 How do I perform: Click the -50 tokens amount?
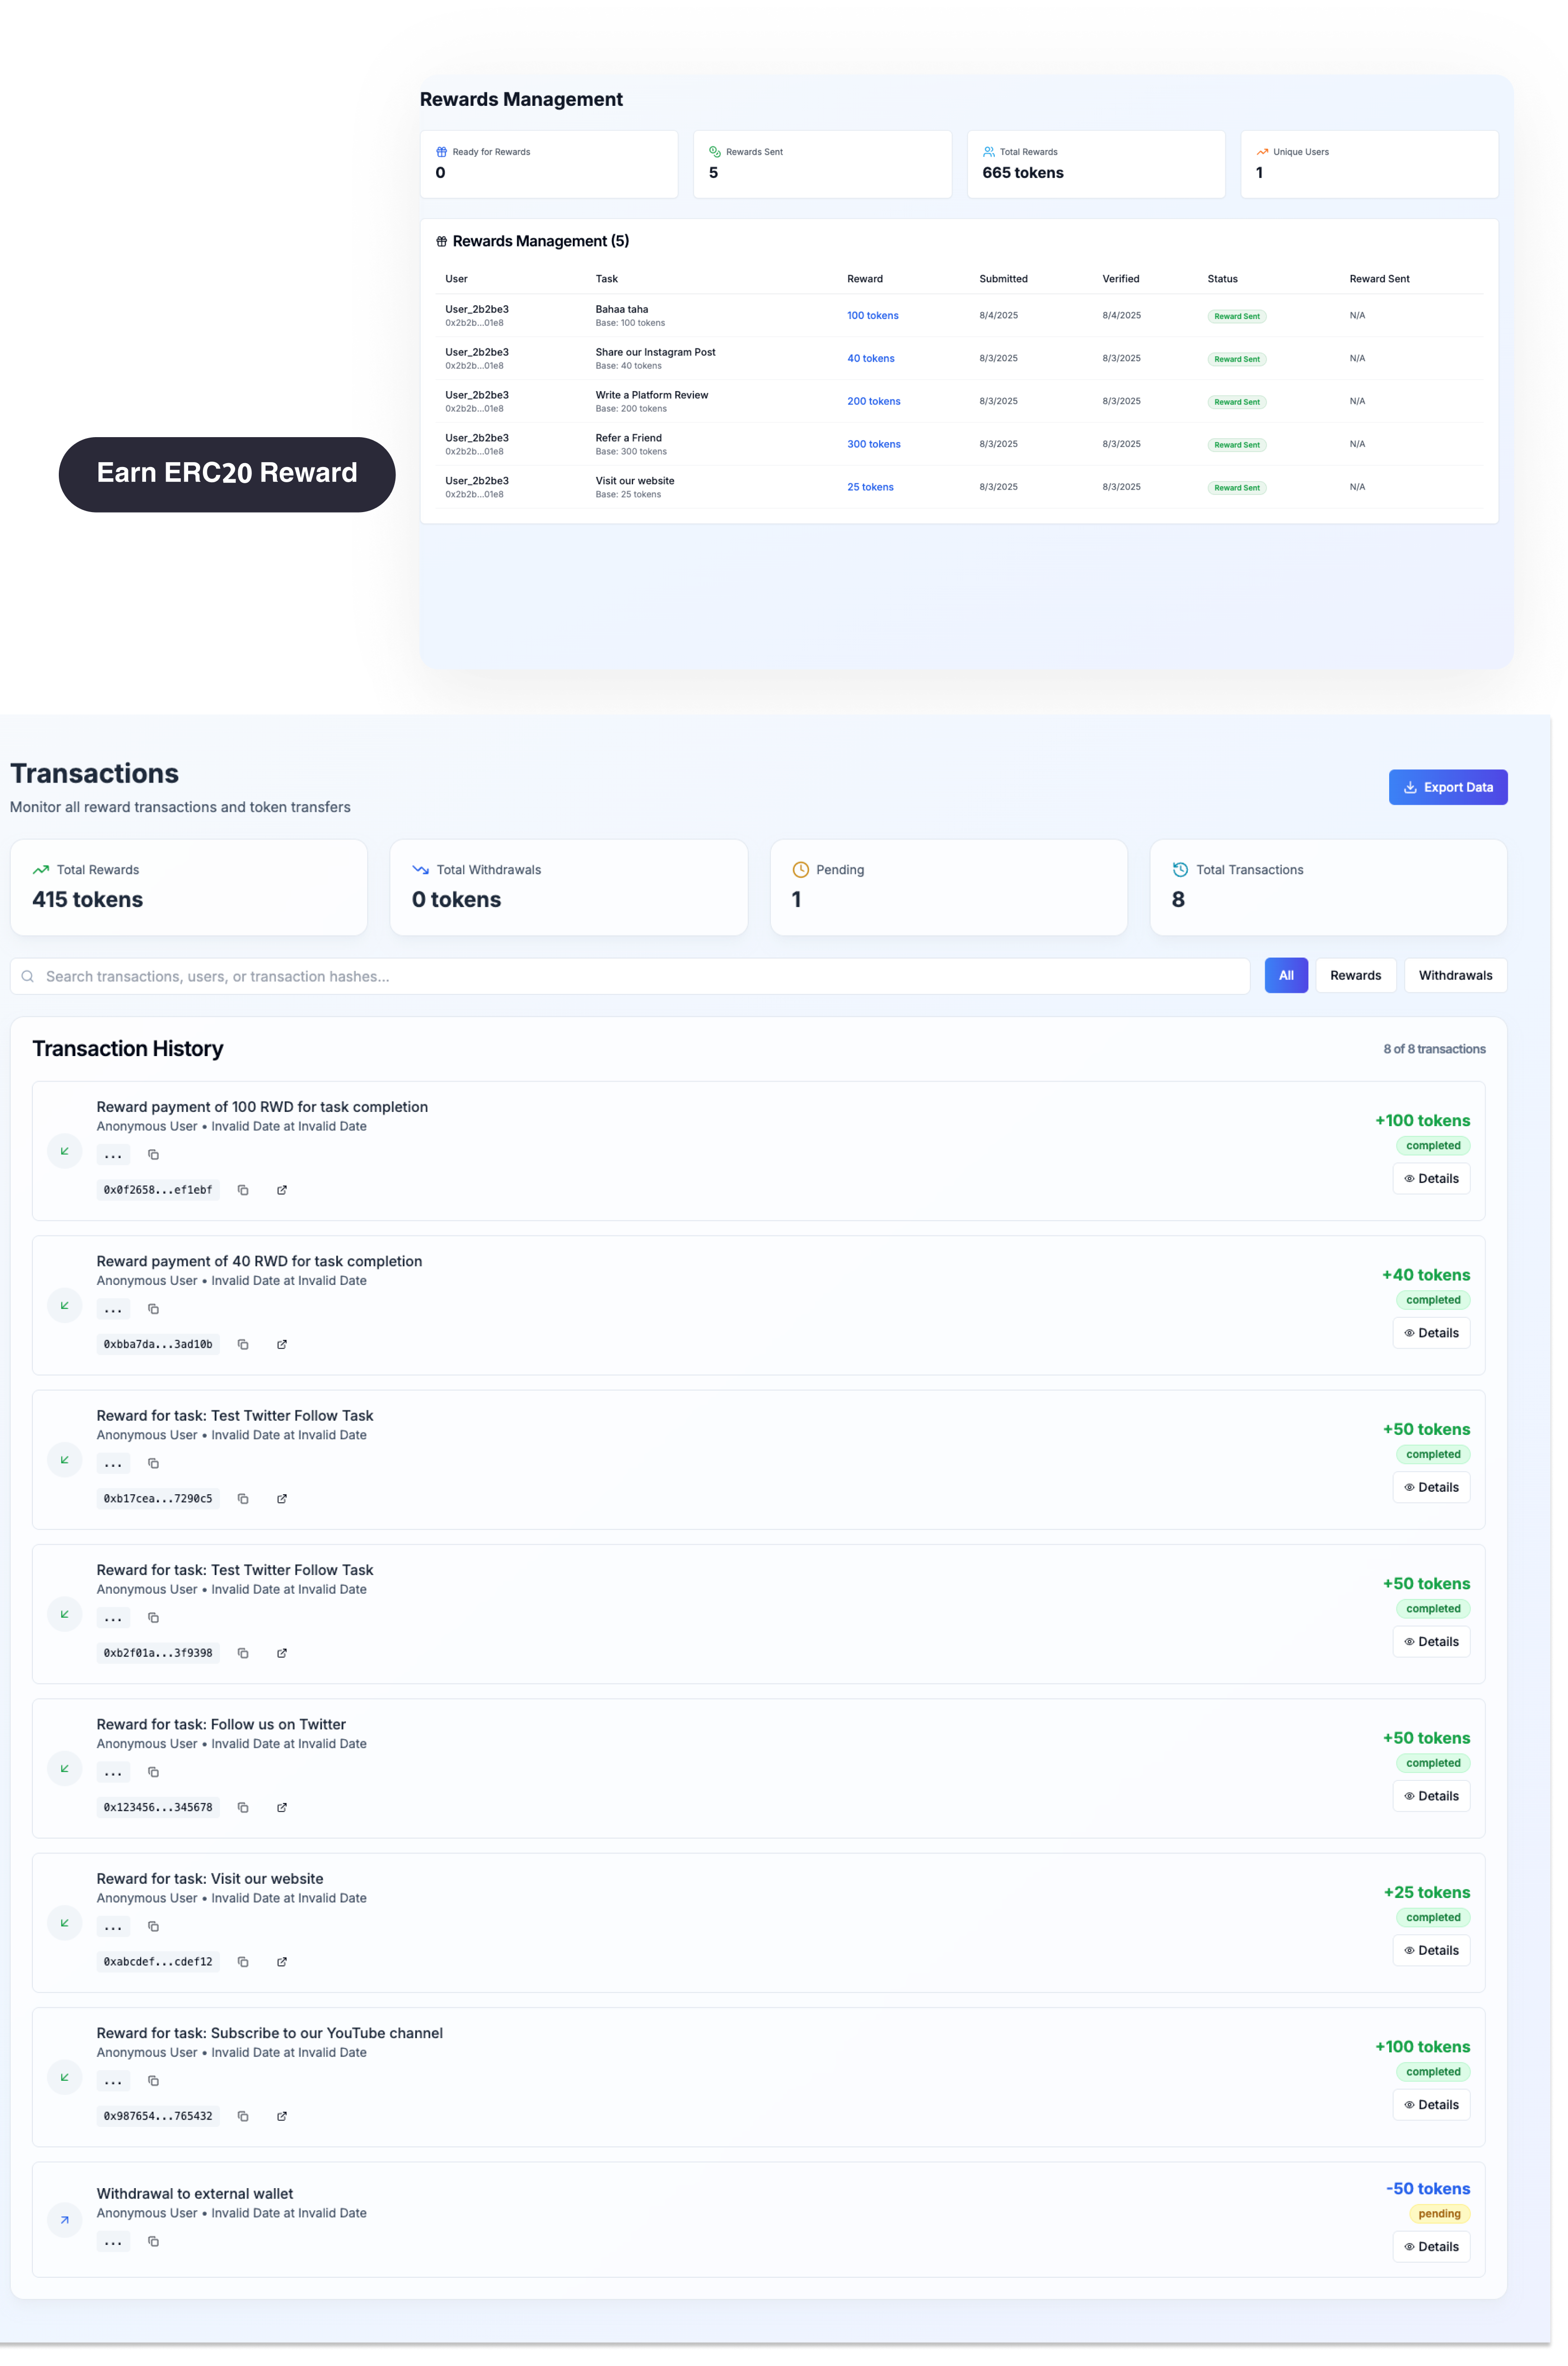coord(1427,2189)
